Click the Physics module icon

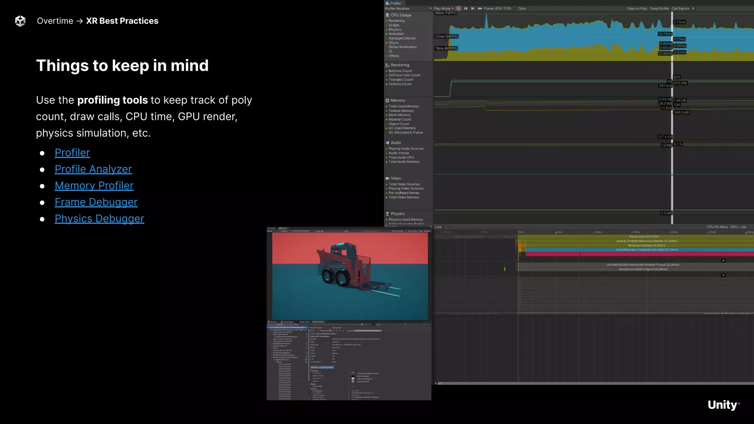click(387, 214)
